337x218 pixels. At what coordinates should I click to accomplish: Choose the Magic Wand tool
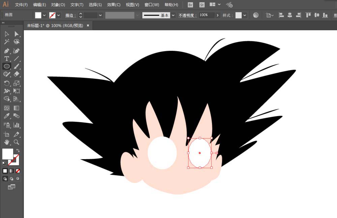[x=7, y=42]
